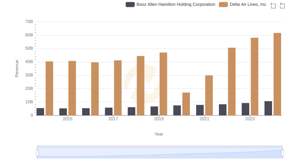Select the Booz Allen bar for 2018
The height and width of the screenshot is (167, 289).
131,111
